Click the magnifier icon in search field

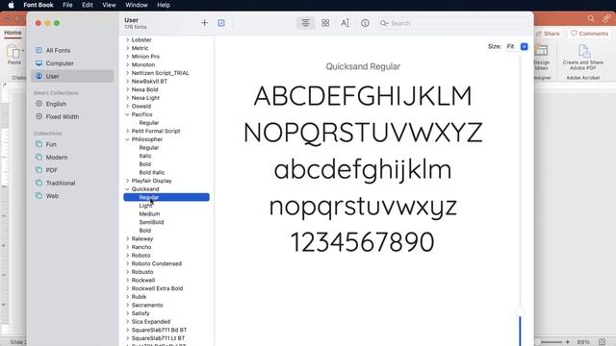[383, 23]
